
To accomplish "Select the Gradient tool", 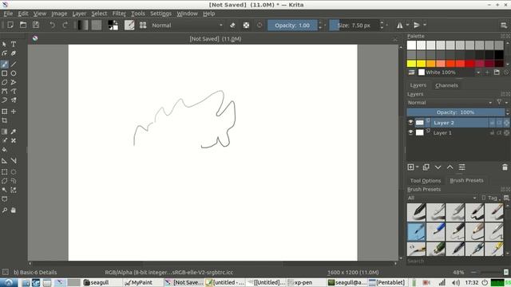I will (4, 132).
